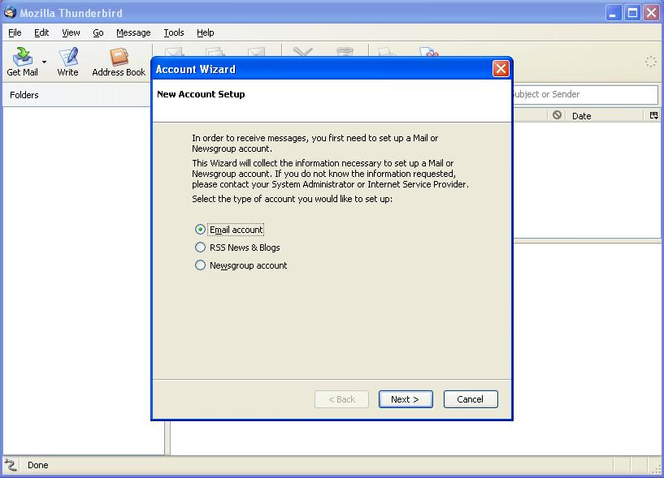Open the column picker beside Date

coord(653,115)
